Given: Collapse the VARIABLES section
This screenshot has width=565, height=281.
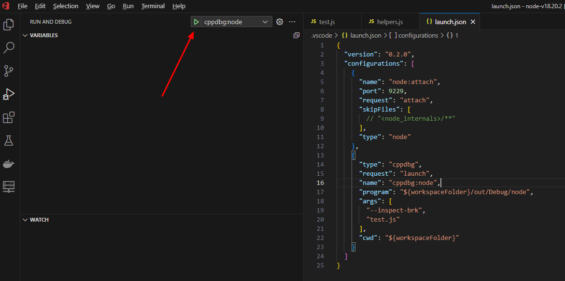Looking at the screenshot, I should click(25, 35).
